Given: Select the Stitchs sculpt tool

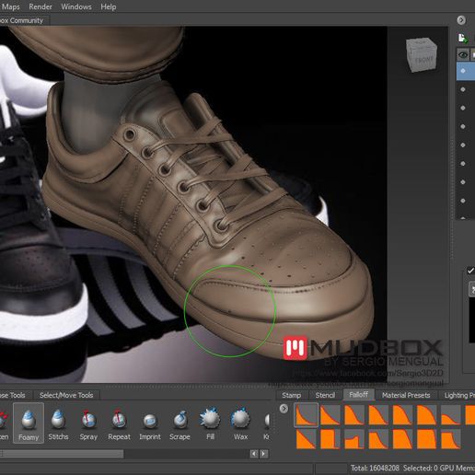Looking at the screenshot, I should tap(58, 423).
